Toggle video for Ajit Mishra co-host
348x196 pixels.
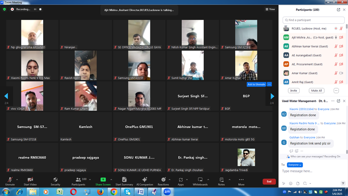point(341,37)
